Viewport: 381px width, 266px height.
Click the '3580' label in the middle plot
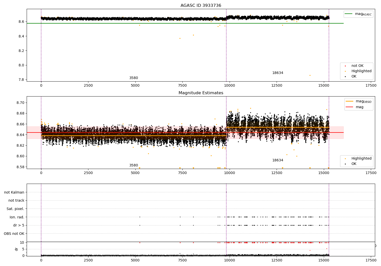(134, 165)
